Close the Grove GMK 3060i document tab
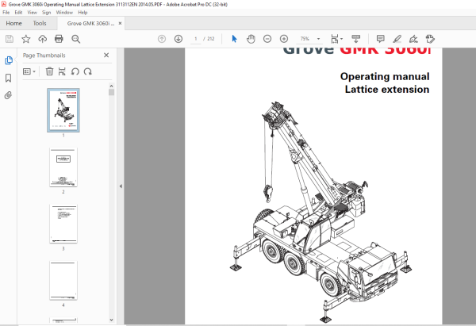Image resolution: width=476 pixels, height=326 pixels. point(121,23)
